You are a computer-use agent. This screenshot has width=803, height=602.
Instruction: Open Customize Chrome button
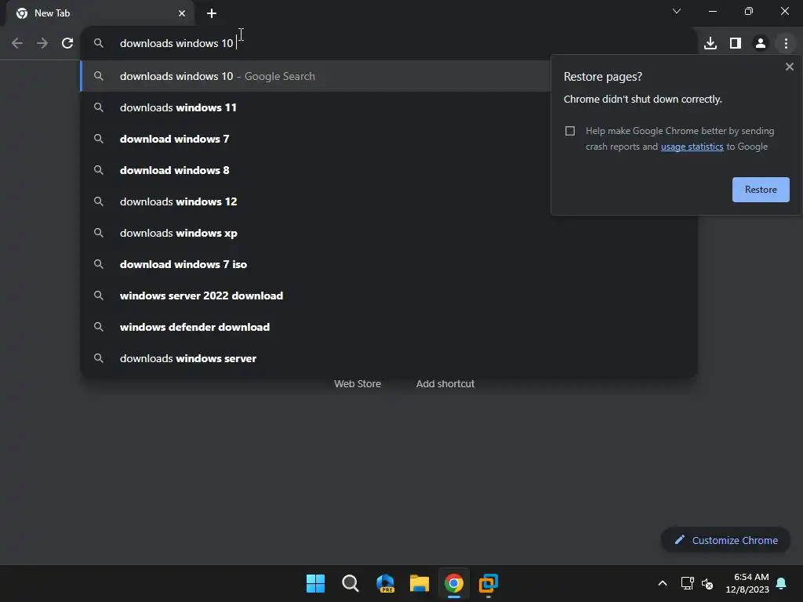tap(725, 540)
